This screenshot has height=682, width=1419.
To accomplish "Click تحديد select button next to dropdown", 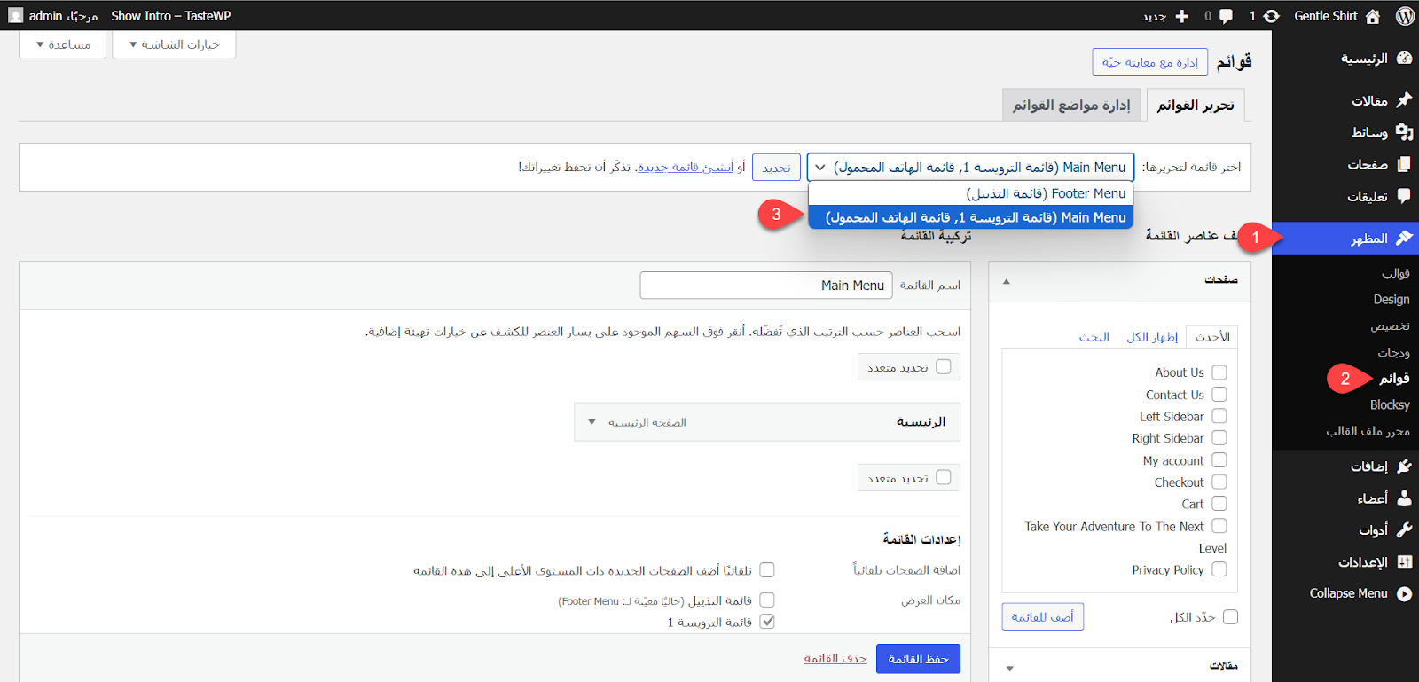I will click(776, 168).
